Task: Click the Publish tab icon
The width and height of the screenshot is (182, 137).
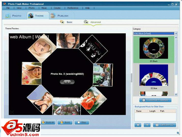Action: pos(53,16)
